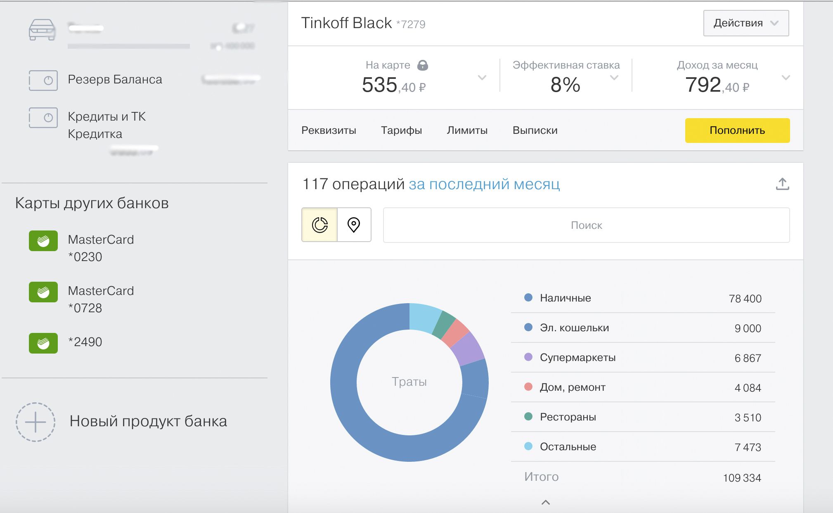Open the Реквизиты tab
The height and width of the screenshot is (513, 833).
(x=329, y=131)
